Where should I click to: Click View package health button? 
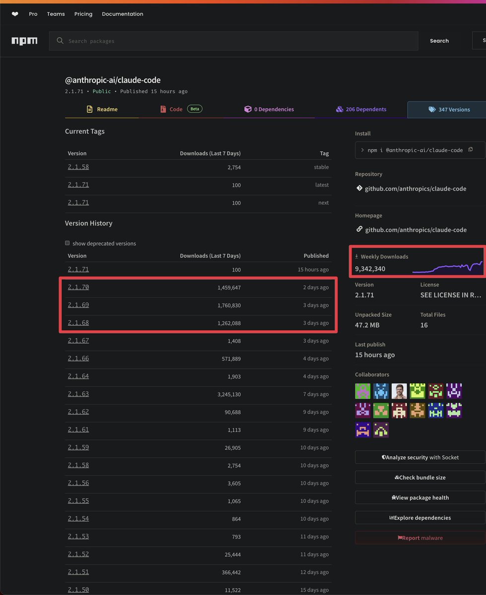click(420, 497)
